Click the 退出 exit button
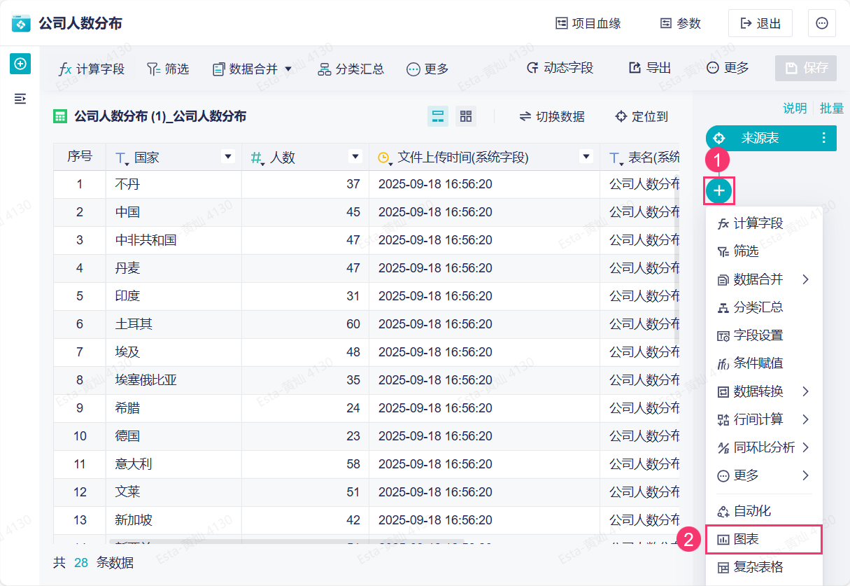 pyautogui.click(x=760, y=23)
